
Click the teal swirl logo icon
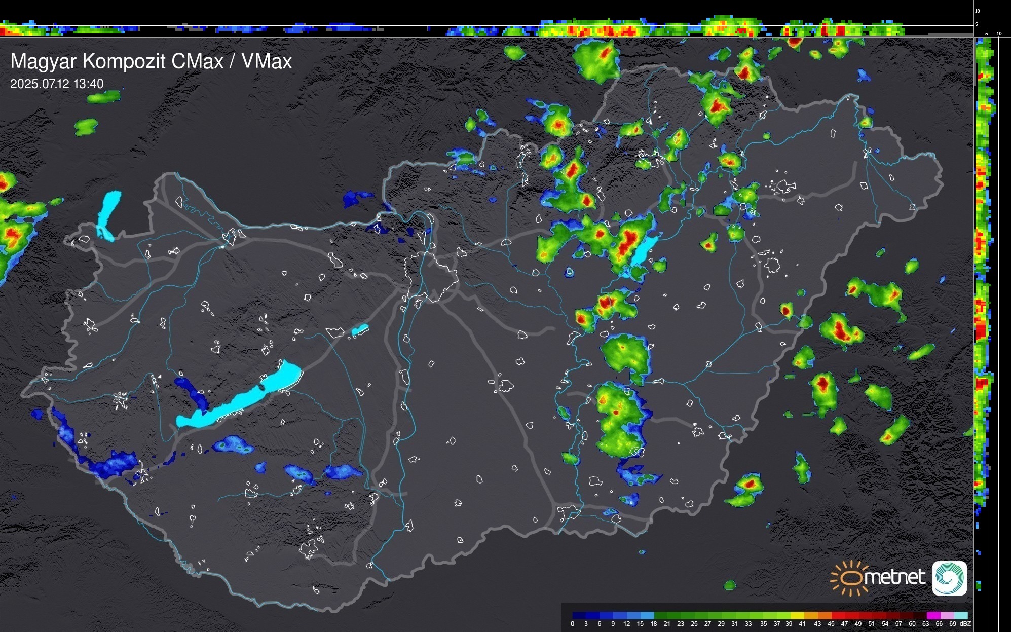[x=949, y=578]
